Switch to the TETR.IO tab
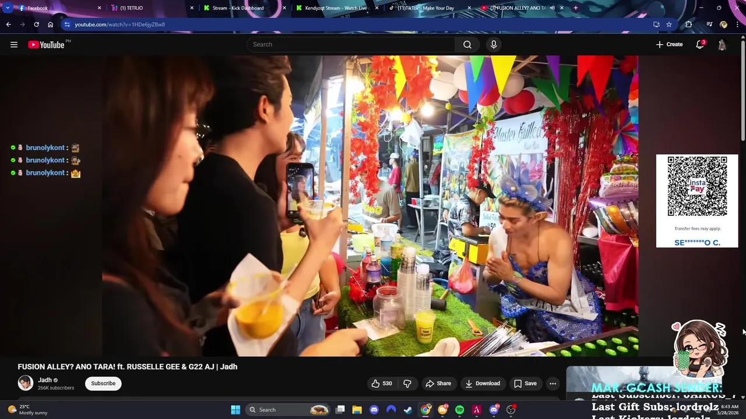This screenshot has width=746, height=419. click(152, 8)
